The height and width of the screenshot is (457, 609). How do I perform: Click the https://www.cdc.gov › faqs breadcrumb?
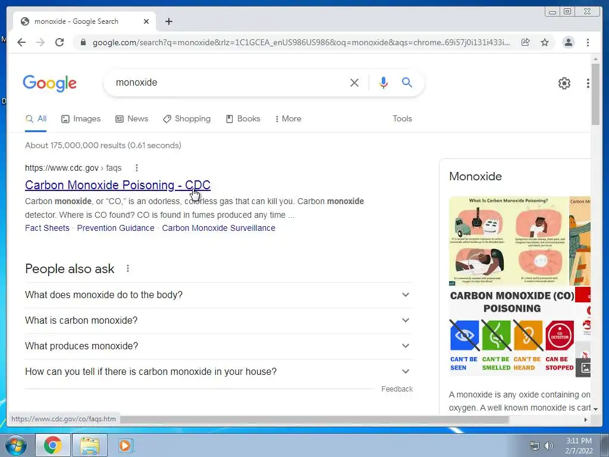[73, 168]
